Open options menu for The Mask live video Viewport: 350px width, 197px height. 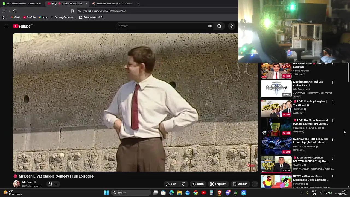coord(333,121)
